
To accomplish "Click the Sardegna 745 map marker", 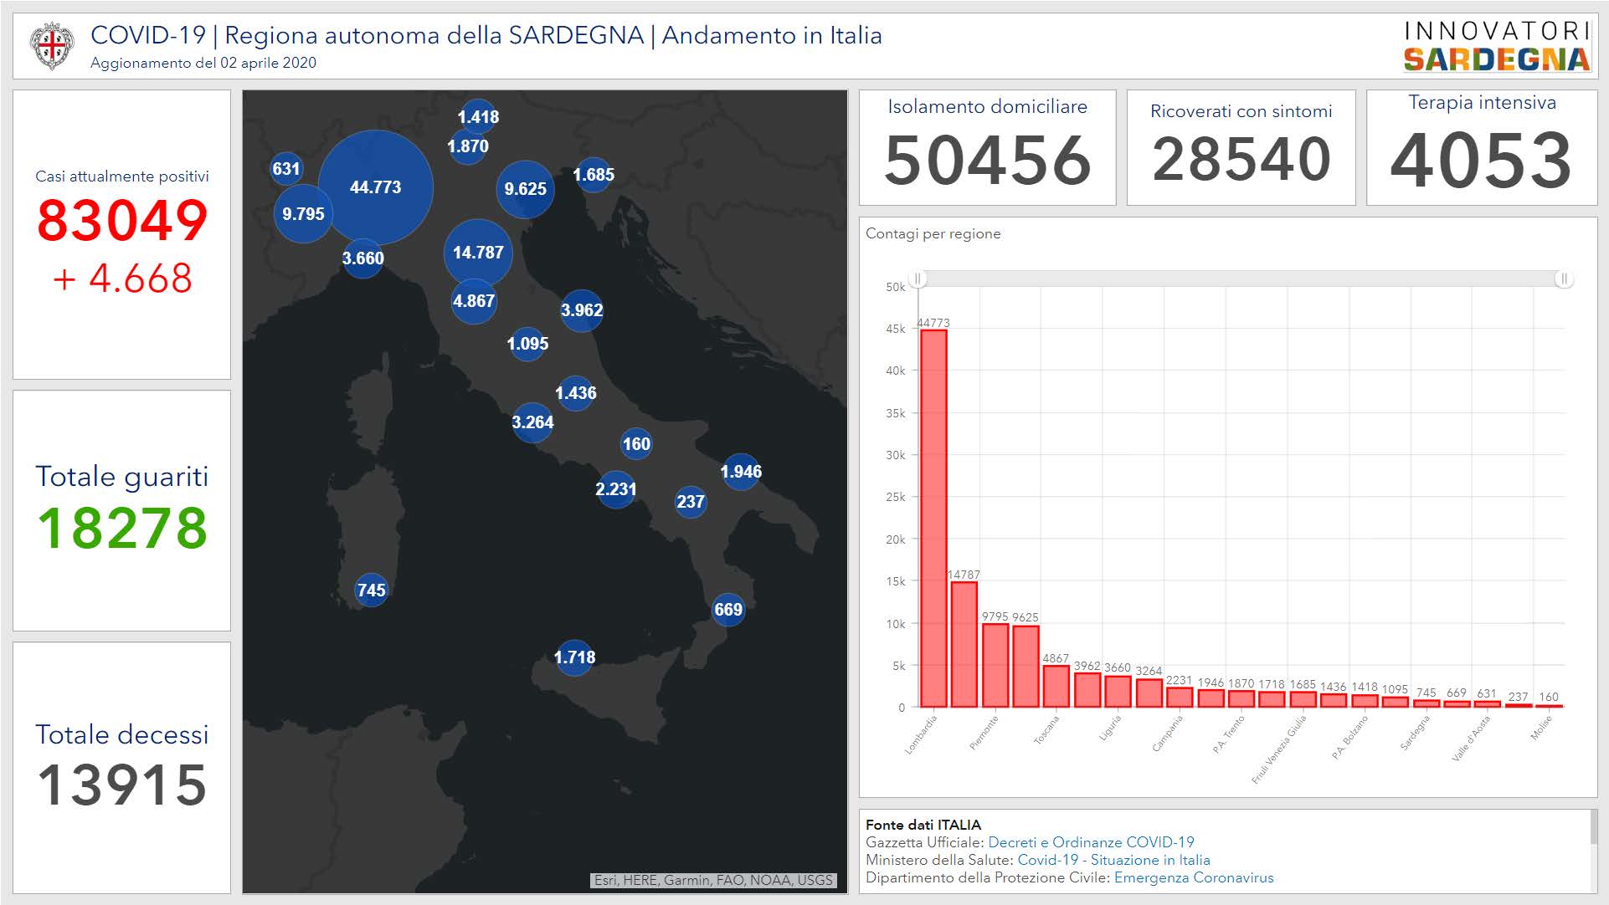I will click(371, 590).
